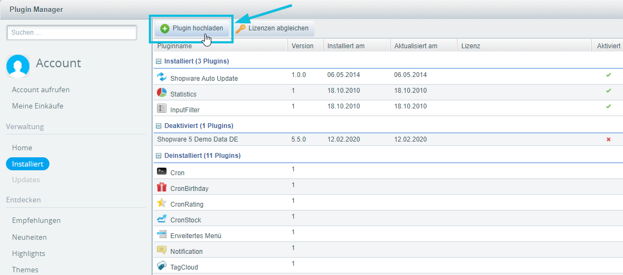Open Neuheiten under Entdecken
The width and height of the screenshot is (623, 275).
point(29,237)
